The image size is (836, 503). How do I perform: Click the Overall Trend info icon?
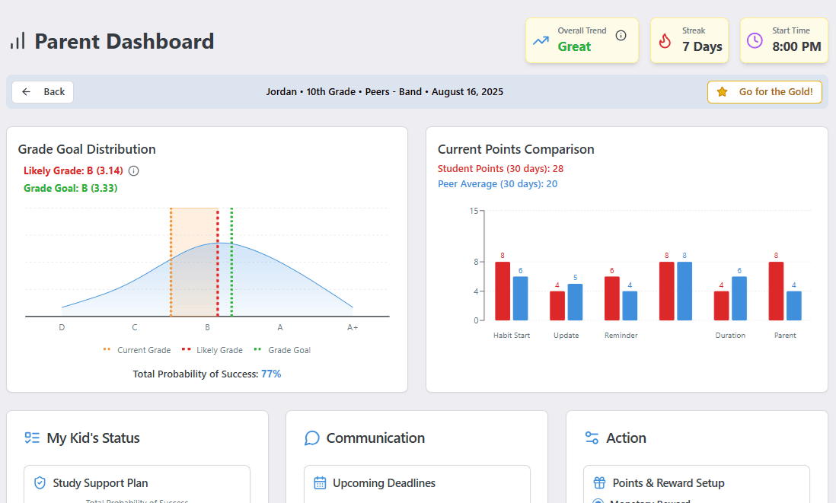point(621,36)
